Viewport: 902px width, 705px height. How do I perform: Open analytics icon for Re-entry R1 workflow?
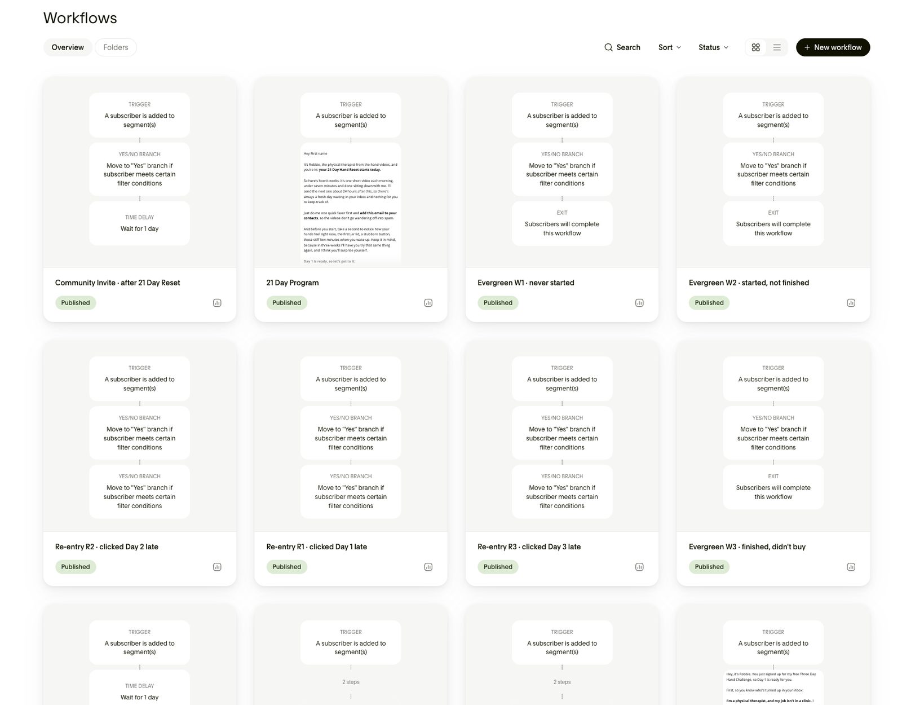click(428, 567)
